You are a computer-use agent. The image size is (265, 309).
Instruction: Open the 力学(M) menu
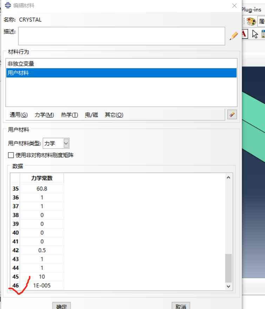point(44,115)
